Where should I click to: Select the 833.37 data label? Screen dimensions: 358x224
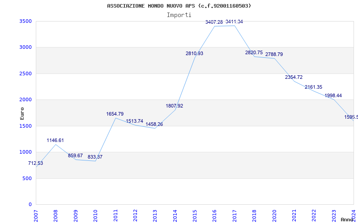(x=95, y=157)
